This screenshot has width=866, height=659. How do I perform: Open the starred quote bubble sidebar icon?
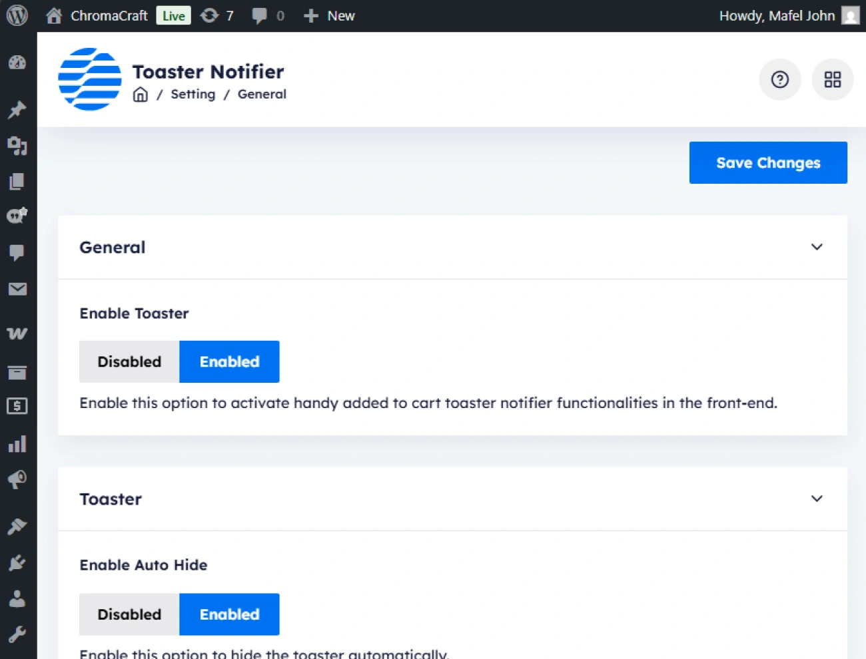[17, 216]
